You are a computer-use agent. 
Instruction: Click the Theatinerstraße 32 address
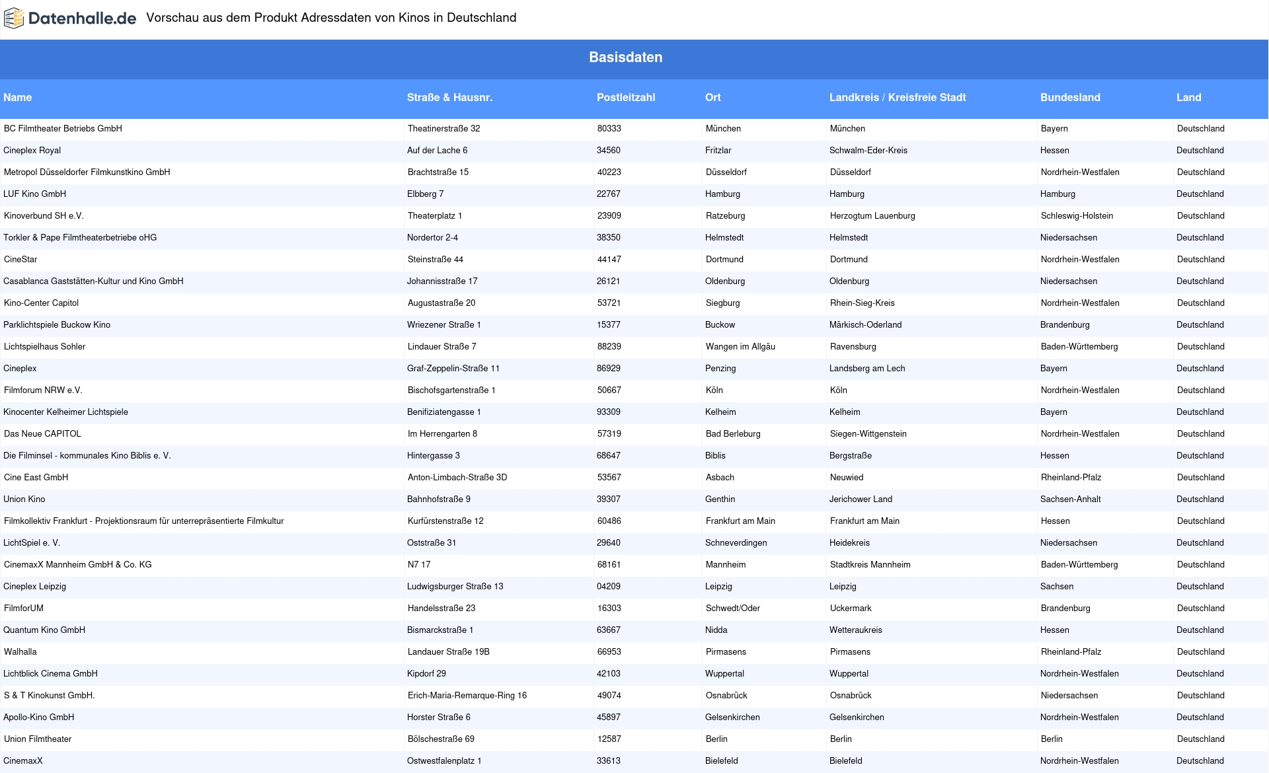(444, 129)
